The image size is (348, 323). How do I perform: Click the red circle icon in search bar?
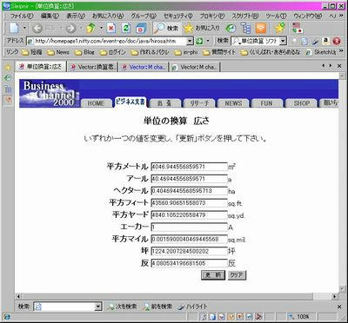(x=337, y=41)
